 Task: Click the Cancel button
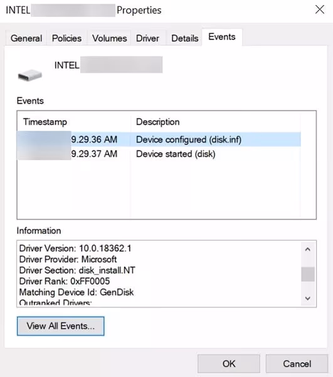297,364
